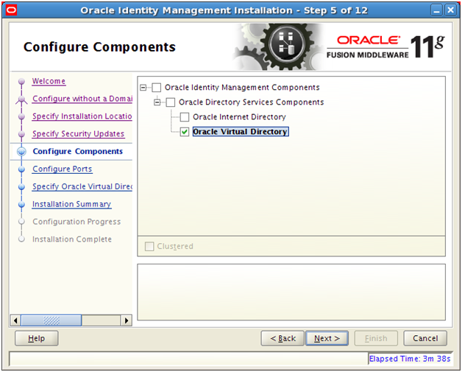This screenshot has width=462, height=372.
Task: Click the Specify Security Updates bullet icon
Action: (21, 134)
